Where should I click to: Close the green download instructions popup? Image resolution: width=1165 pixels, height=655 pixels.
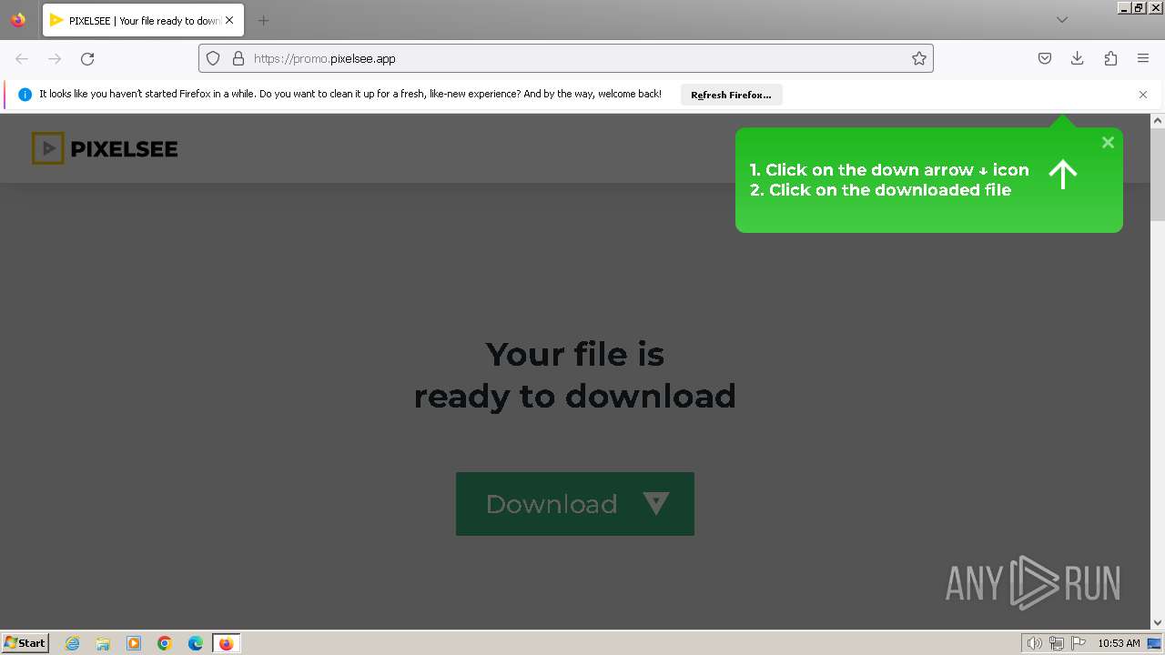pos(1108,142)
